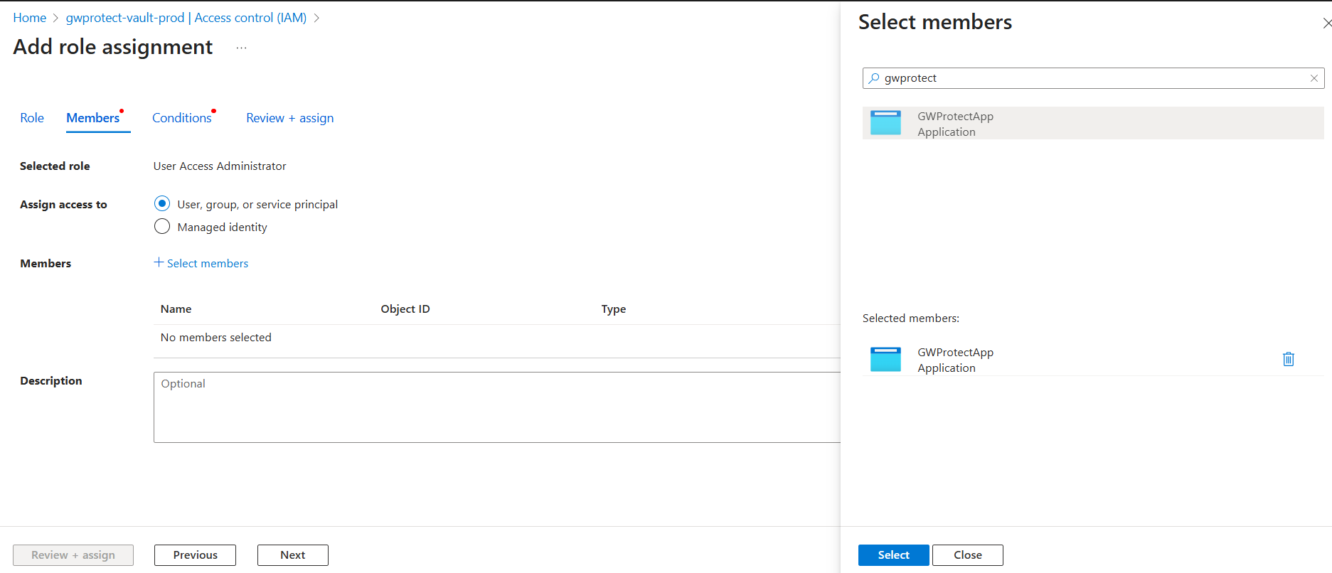Go to the Review + assign tab
This screenshot has height=573, width=1332.
(289, 118)
